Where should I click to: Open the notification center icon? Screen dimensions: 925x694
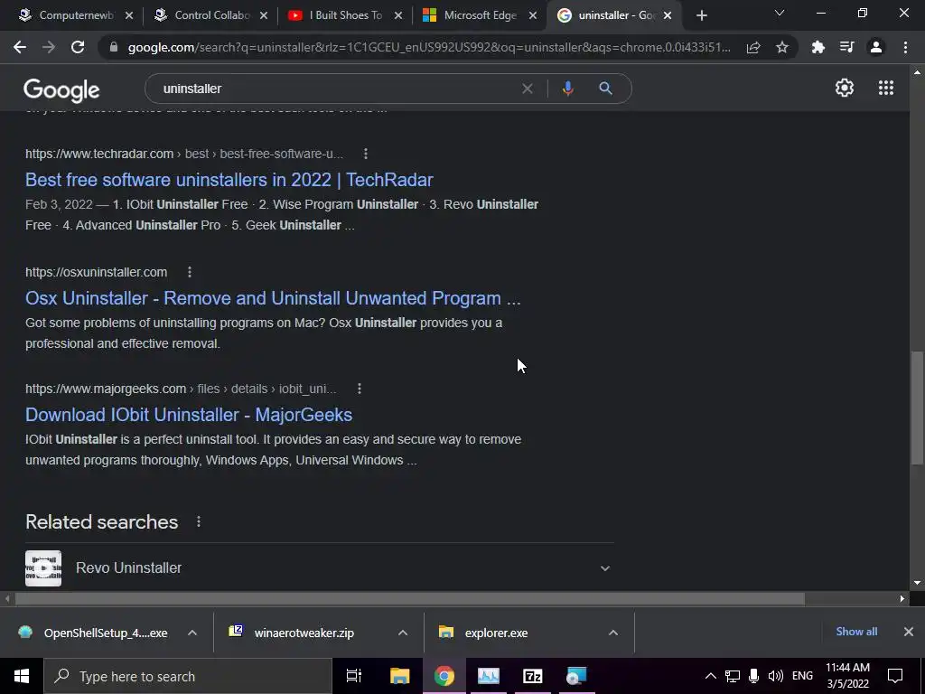895,676
